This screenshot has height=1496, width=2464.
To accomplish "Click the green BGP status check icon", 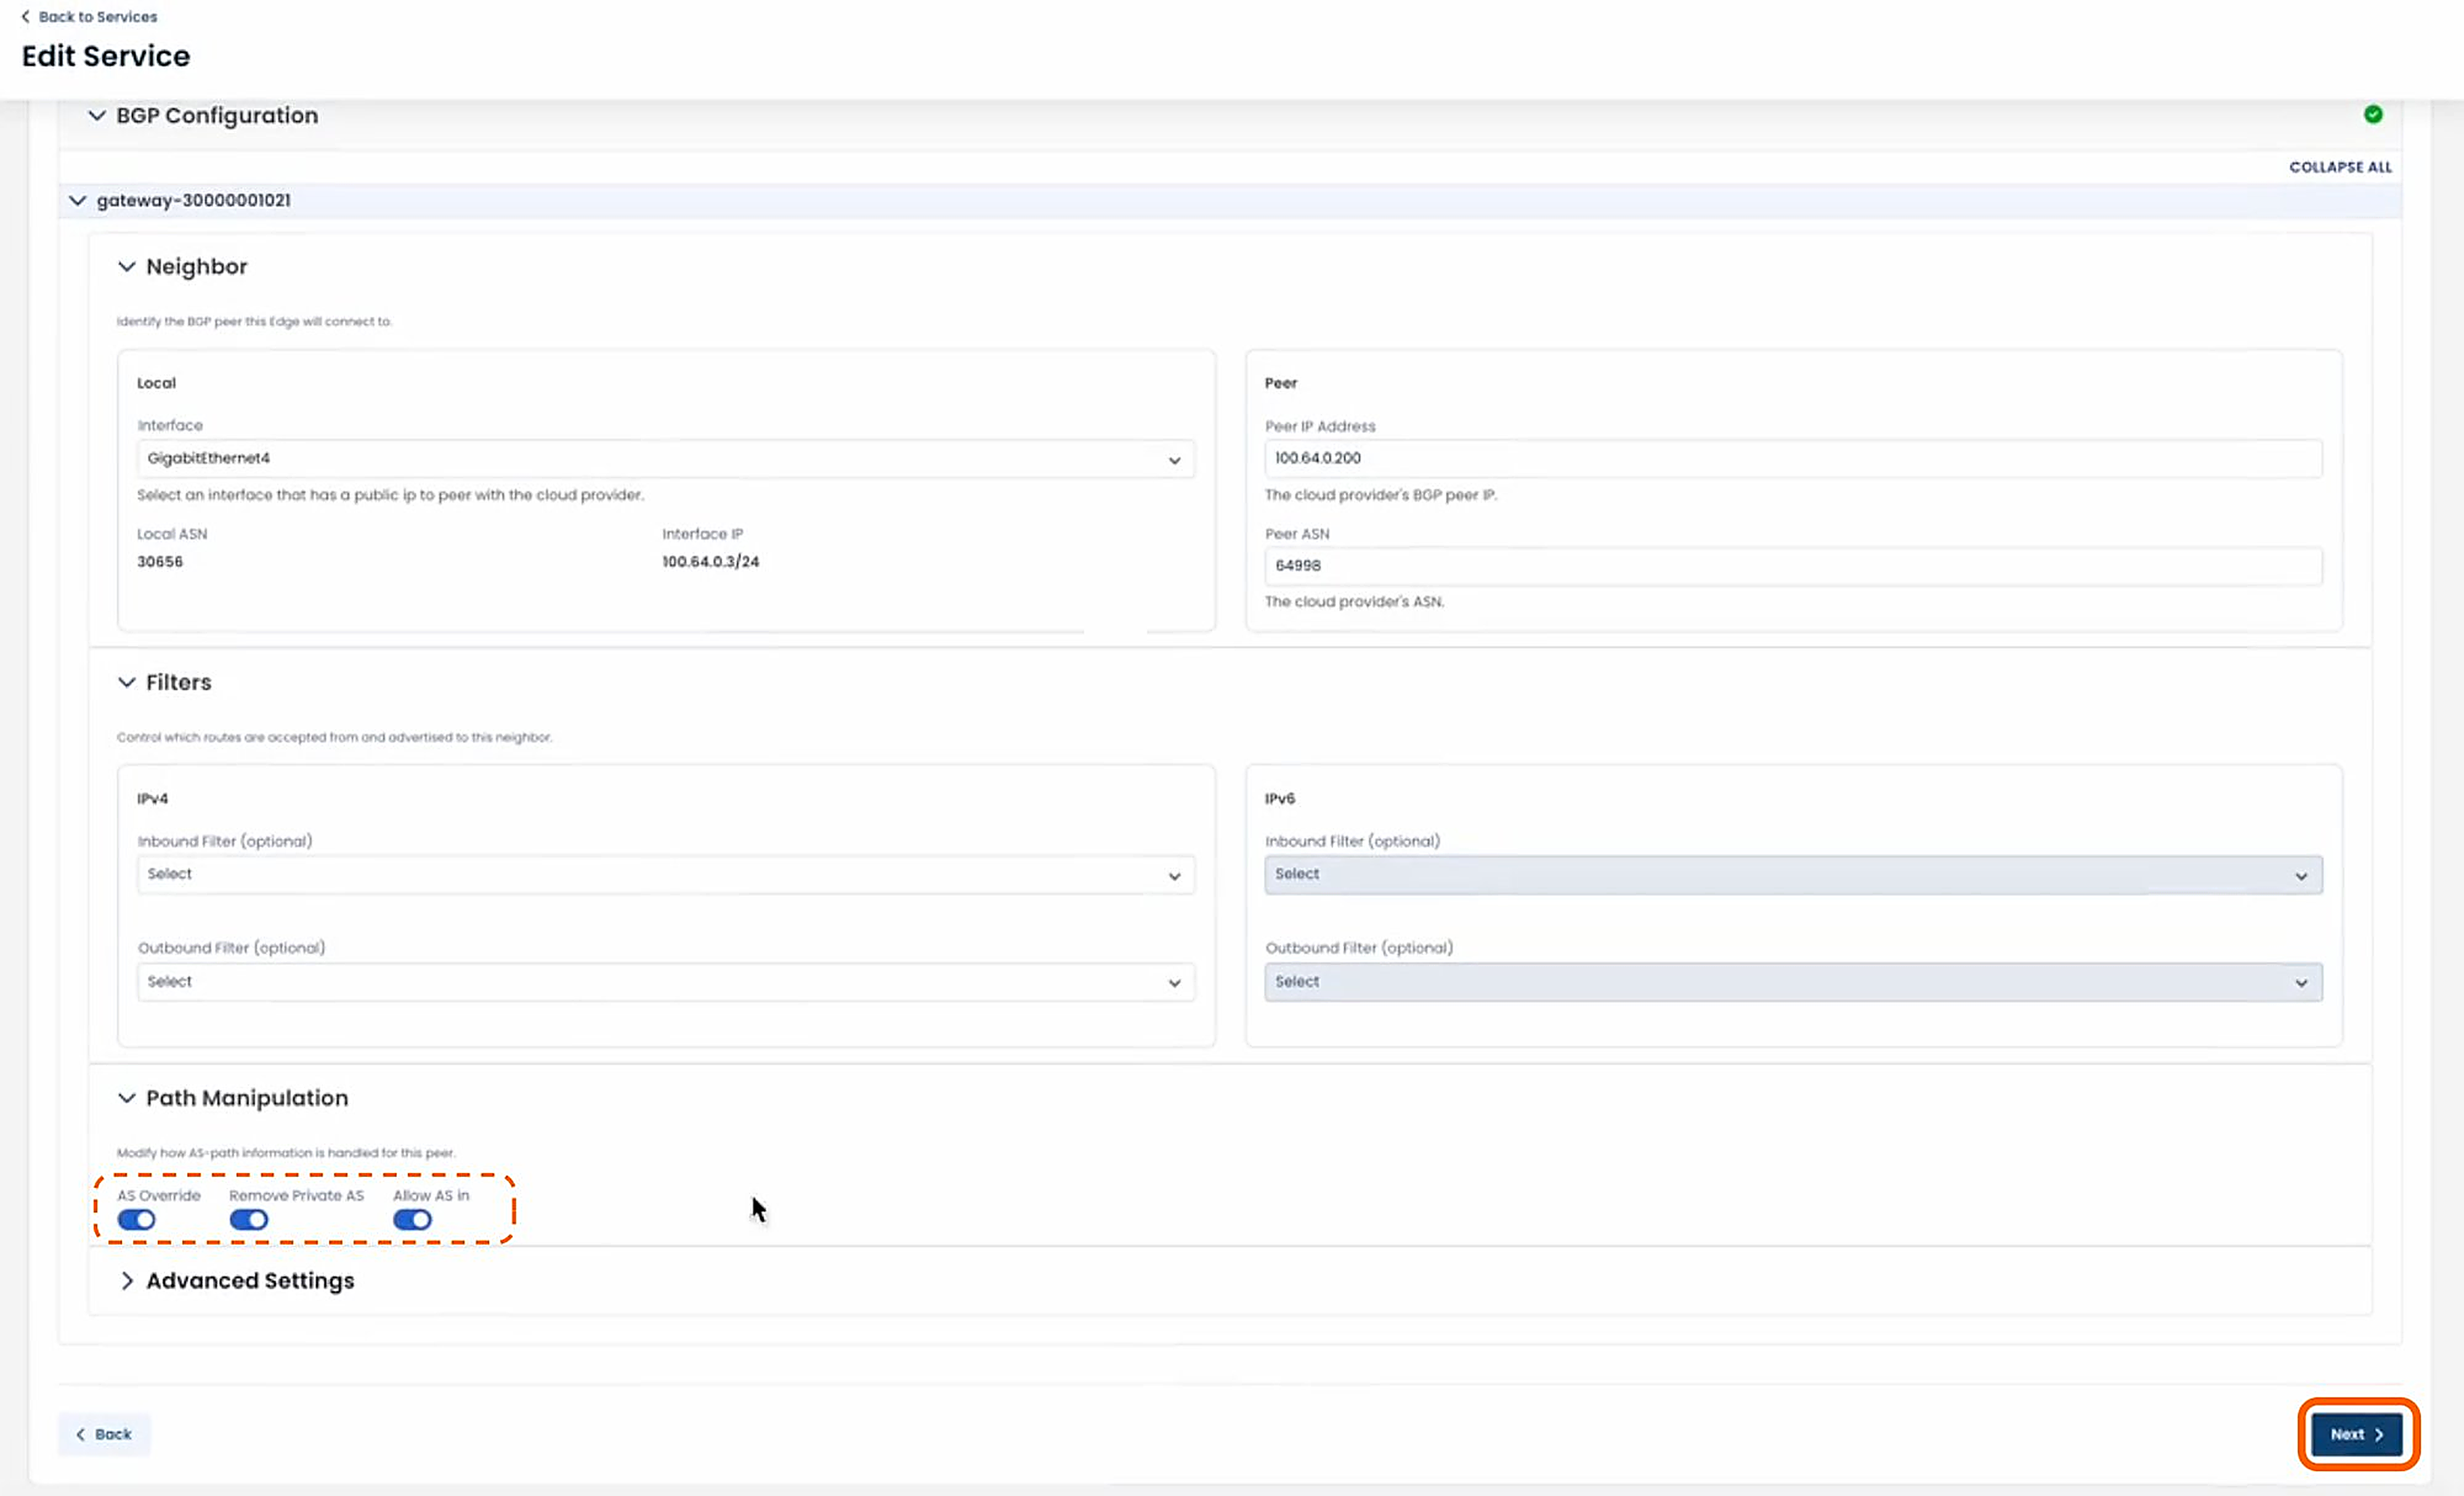I will (2373, 114).
